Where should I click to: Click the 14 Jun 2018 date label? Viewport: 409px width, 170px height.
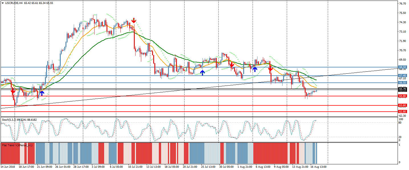tap(8, 167)
